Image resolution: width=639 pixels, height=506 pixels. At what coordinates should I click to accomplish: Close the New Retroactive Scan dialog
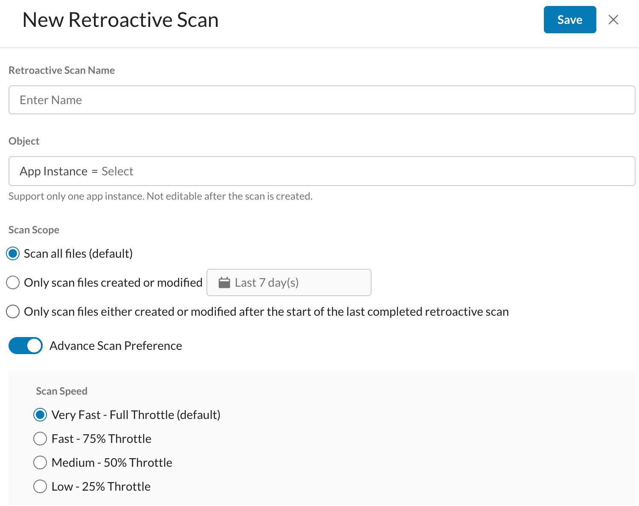click(x=613, y=20)
